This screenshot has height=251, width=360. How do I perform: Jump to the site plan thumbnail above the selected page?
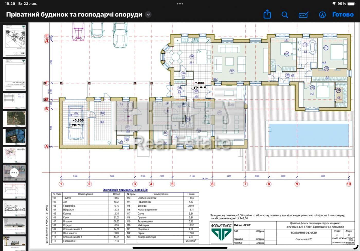pyautogui.click(x=14, y=155)
